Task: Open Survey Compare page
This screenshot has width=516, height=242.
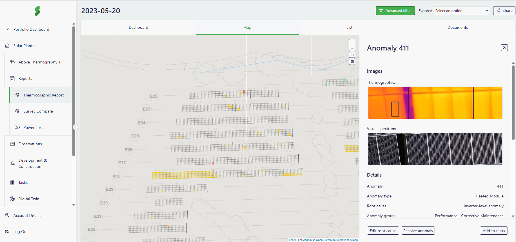Action: click(x=38, y=111)
